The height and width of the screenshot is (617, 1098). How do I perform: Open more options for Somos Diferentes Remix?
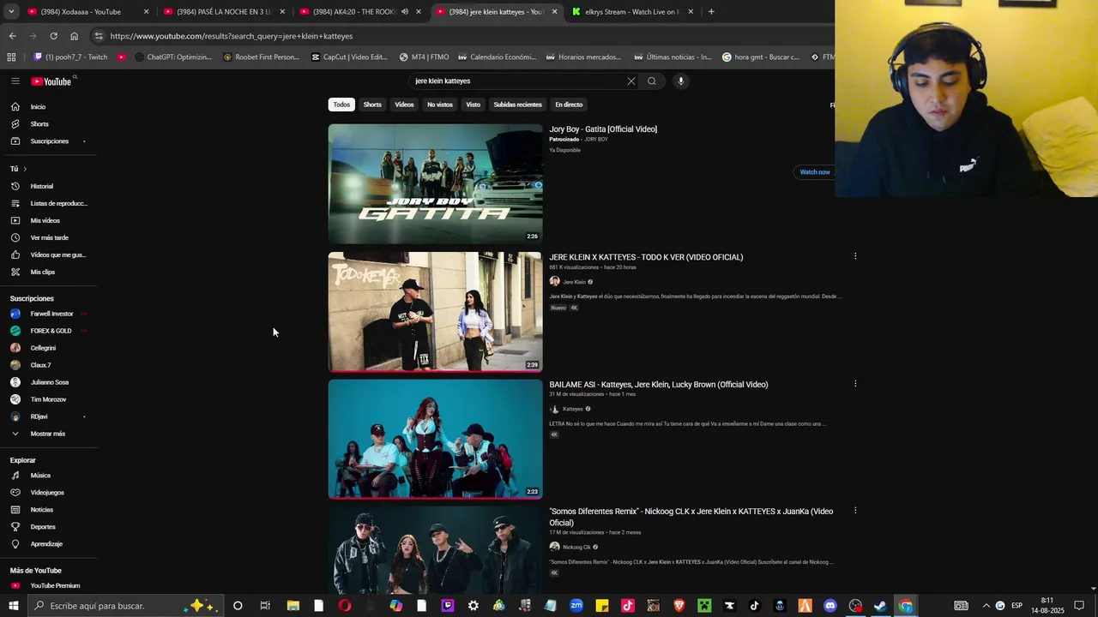tap(855, 511)
